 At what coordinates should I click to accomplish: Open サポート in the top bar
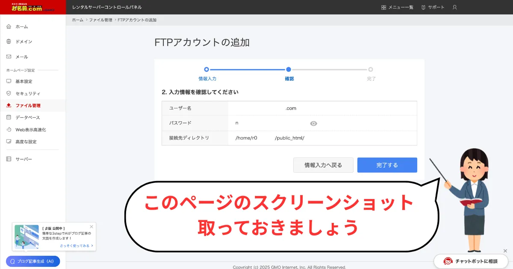tap(433, 7)
